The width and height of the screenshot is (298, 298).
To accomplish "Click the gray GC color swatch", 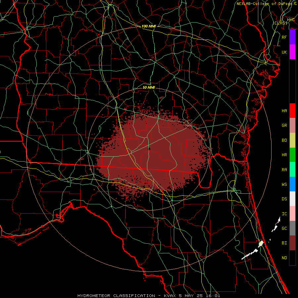I will tap(292, 228).
